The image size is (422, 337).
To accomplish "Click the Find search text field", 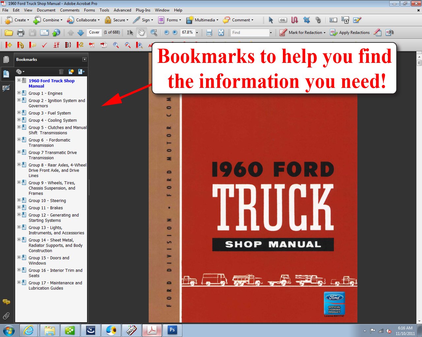I will 250,33.
